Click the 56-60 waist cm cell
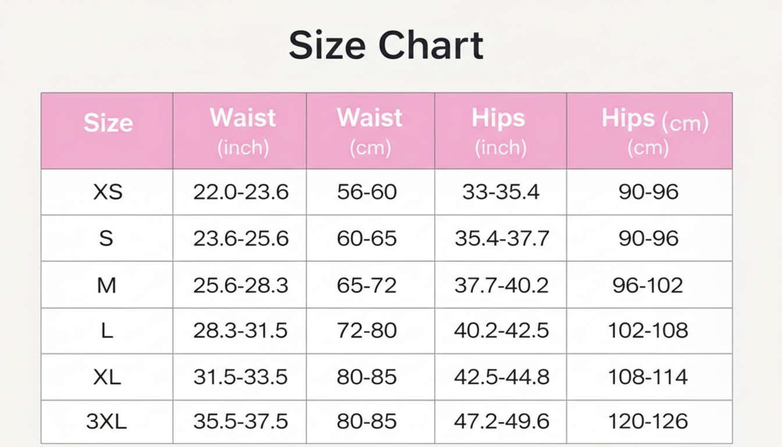This screenshot has height=447, width=782. (x=367, y=192)
